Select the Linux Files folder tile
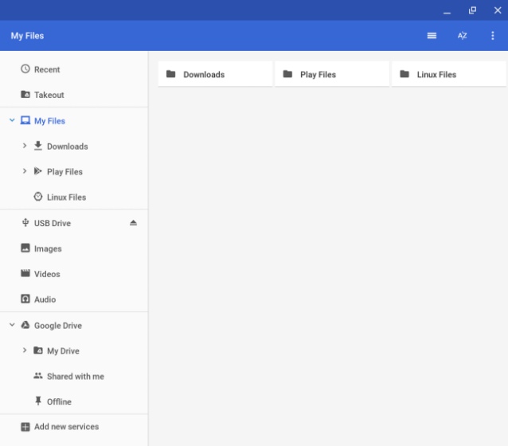508x446 pixels. (x=449, y=74)
